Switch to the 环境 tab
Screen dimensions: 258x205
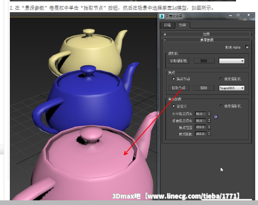[x=167, y=25]
